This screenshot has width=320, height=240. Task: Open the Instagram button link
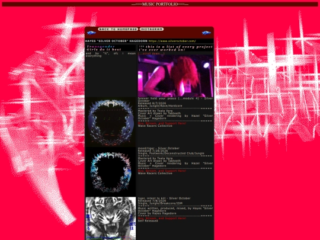(152, 29)
